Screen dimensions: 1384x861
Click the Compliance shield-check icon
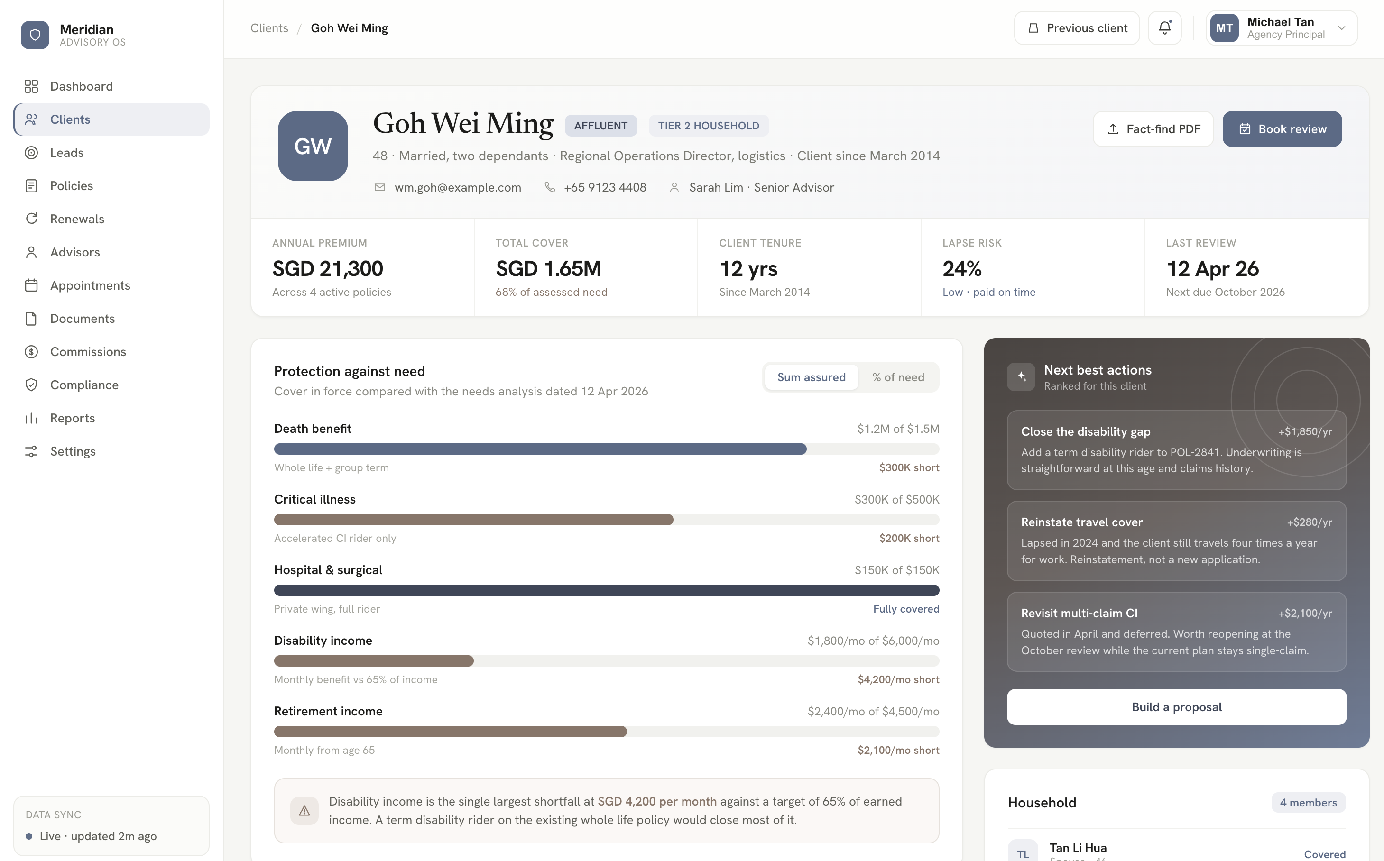tap(31, 385)
